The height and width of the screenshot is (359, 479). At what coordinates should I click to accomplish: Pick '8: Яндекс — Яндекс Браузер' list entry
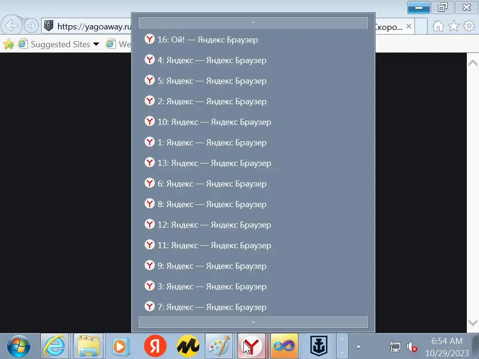click(253, 204)
